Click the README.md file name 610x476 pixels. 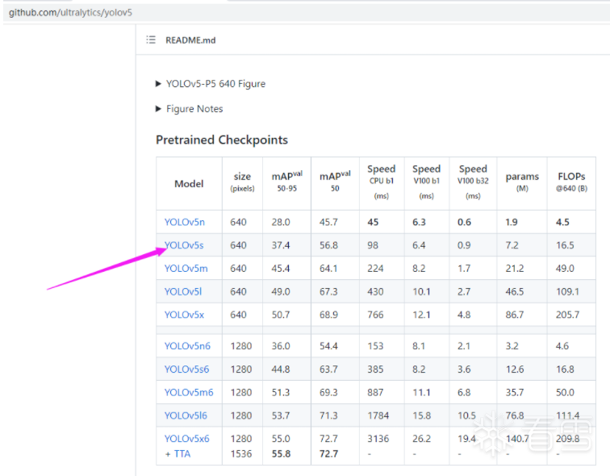click(x=190, y=40)
